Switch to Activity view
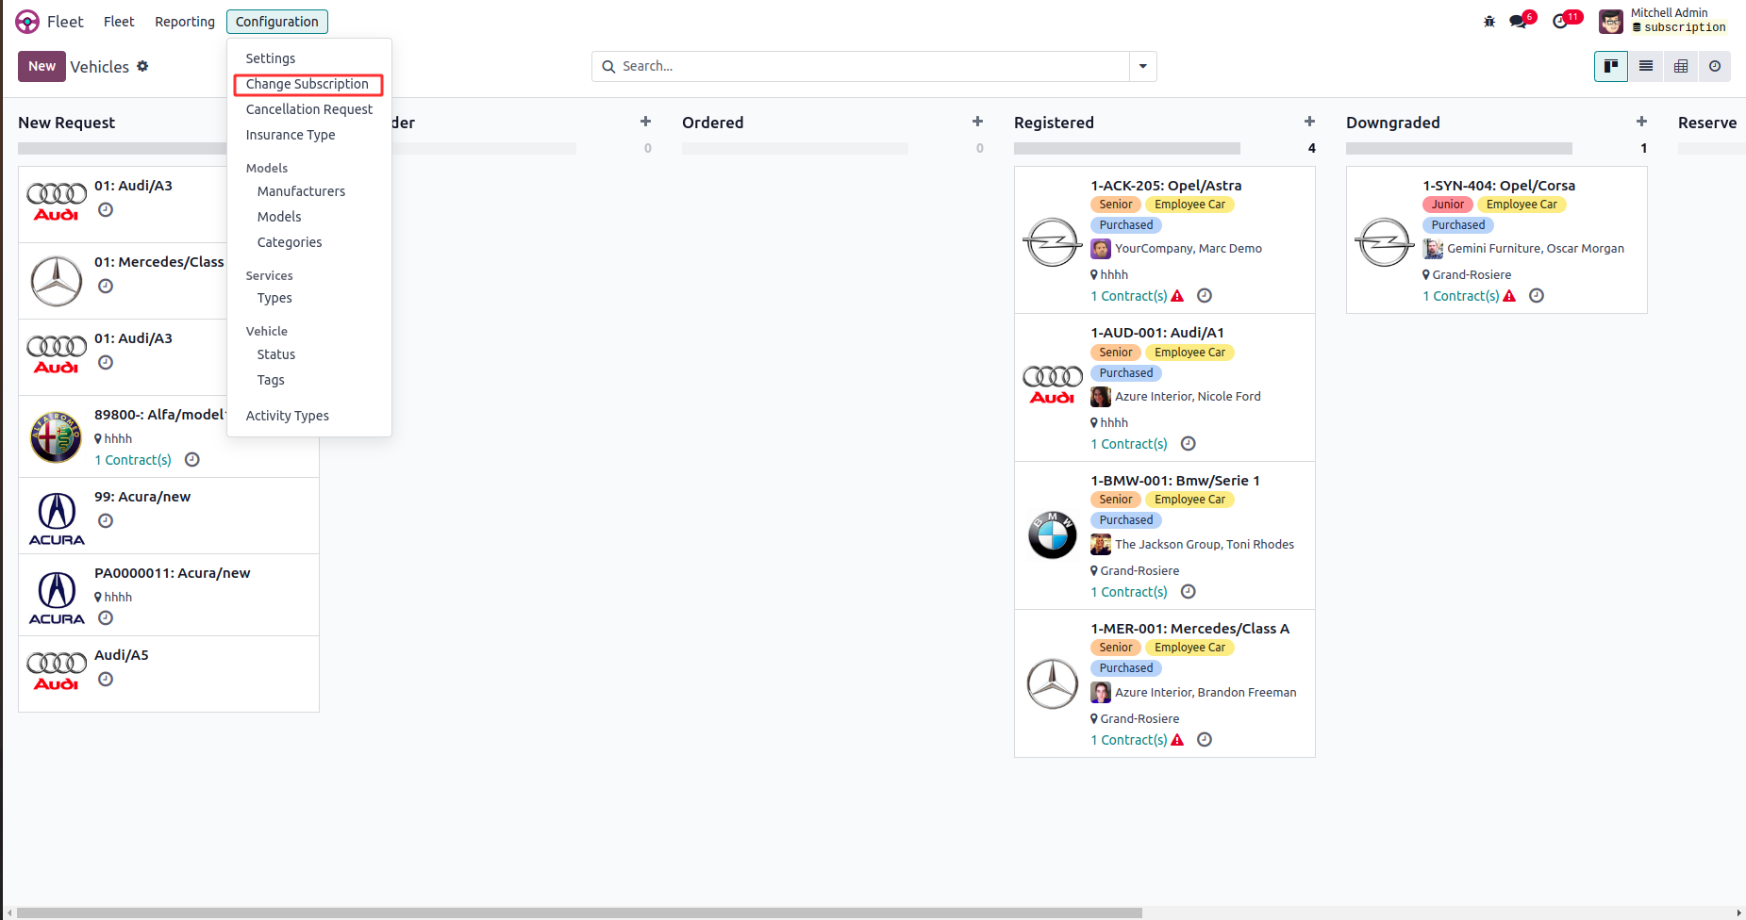Image resolution: width=1746 pixels, height=920 pixels. click(x=1715, y=66)
